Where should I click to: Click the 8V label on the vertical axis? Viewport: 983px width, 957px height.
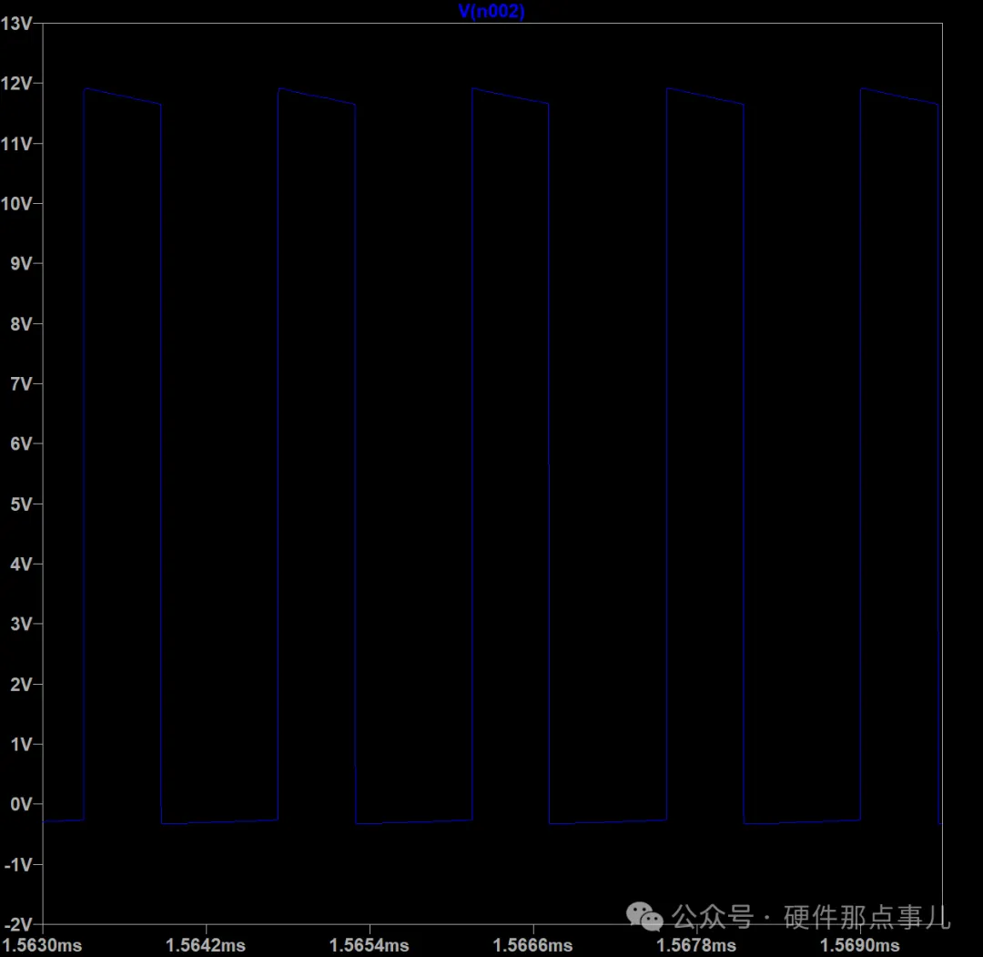pyautogui.click(x=21, y=324)
